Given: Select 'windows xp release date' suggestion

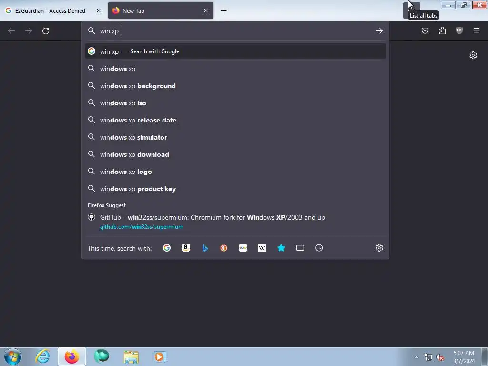Looking at the screenshot, I should (x=235, y=120).
